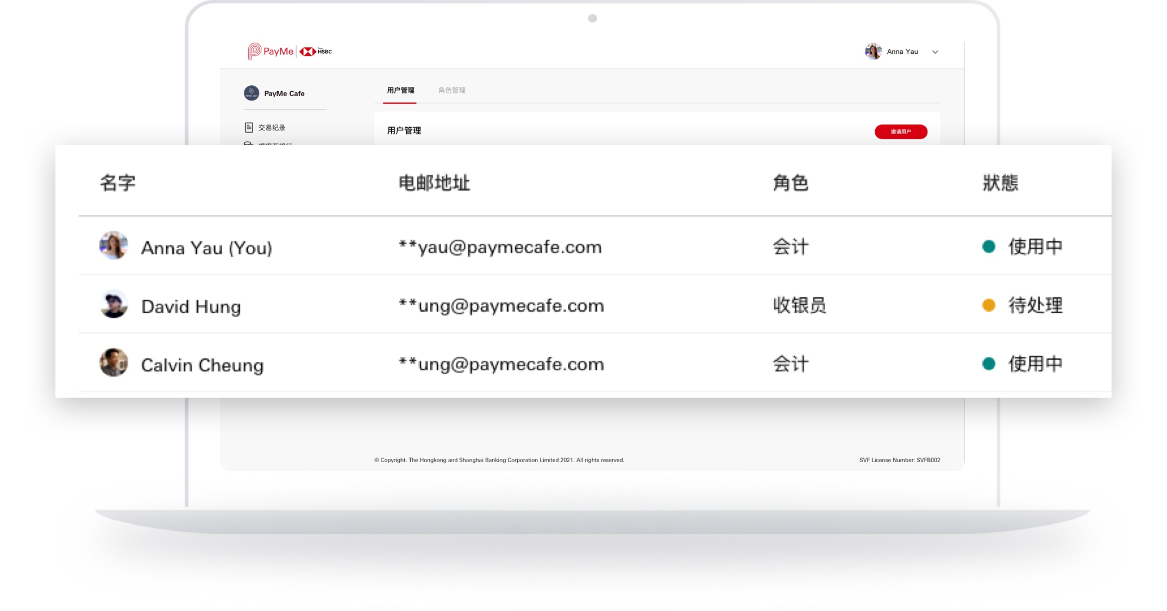Click Anna Yau header profile avatar
This screenshot has width=1167, height=611.
[x=873, y=52]
